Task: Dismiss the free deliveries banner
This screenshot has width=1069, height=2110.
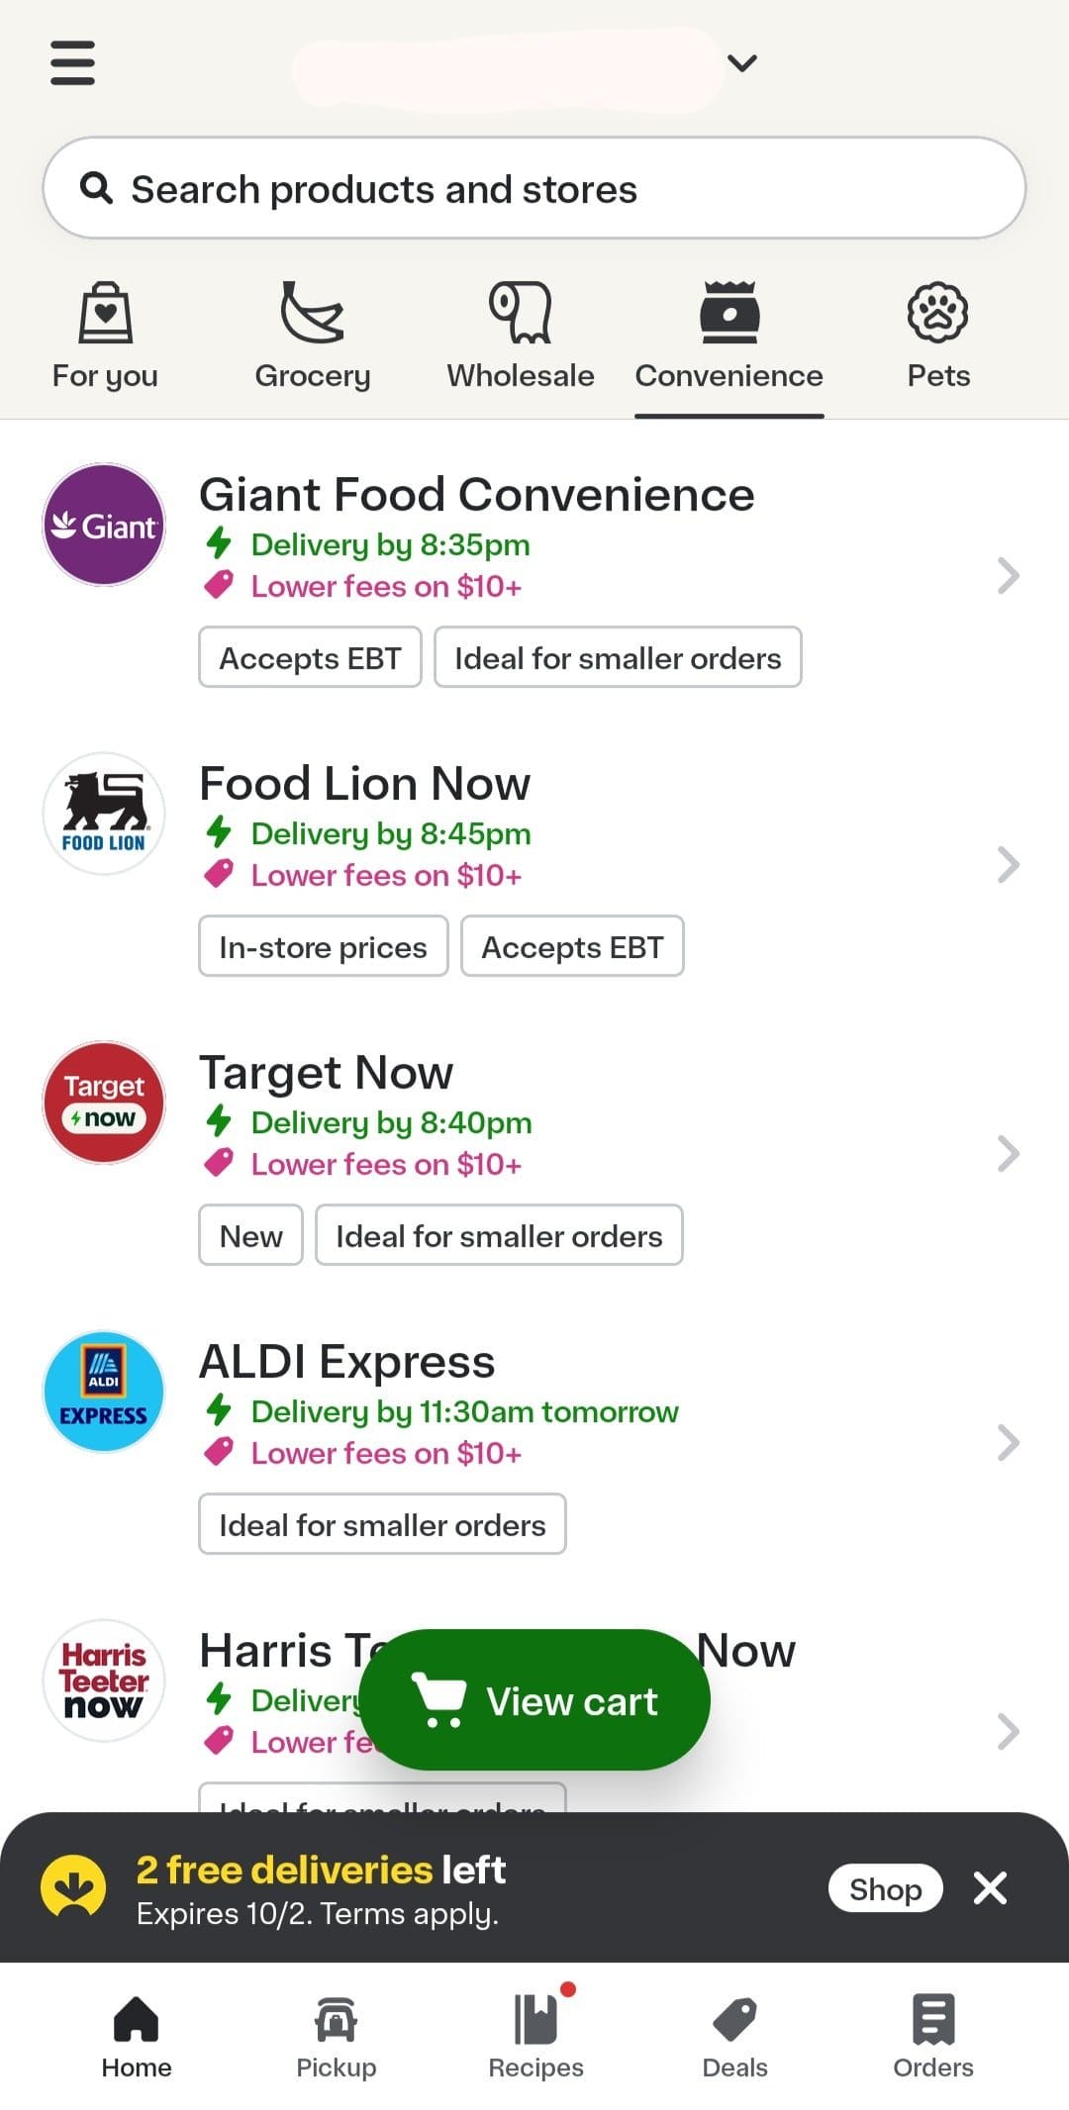Action: (990, 1888)
